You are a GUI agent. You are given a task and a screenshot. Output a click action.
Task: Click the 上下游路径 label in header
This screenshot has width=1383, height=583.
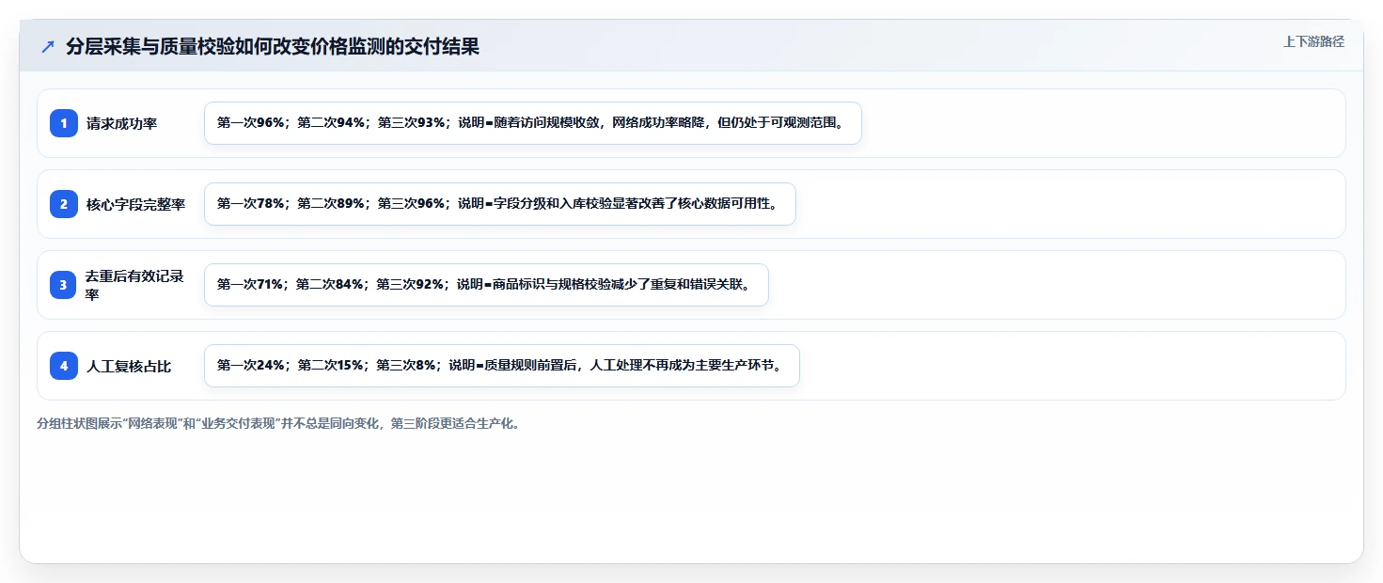click(1313, 41)
